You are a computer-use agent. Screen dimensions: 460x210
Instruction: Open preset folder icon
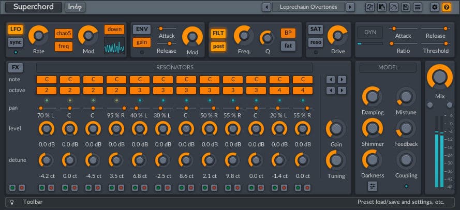394,7
